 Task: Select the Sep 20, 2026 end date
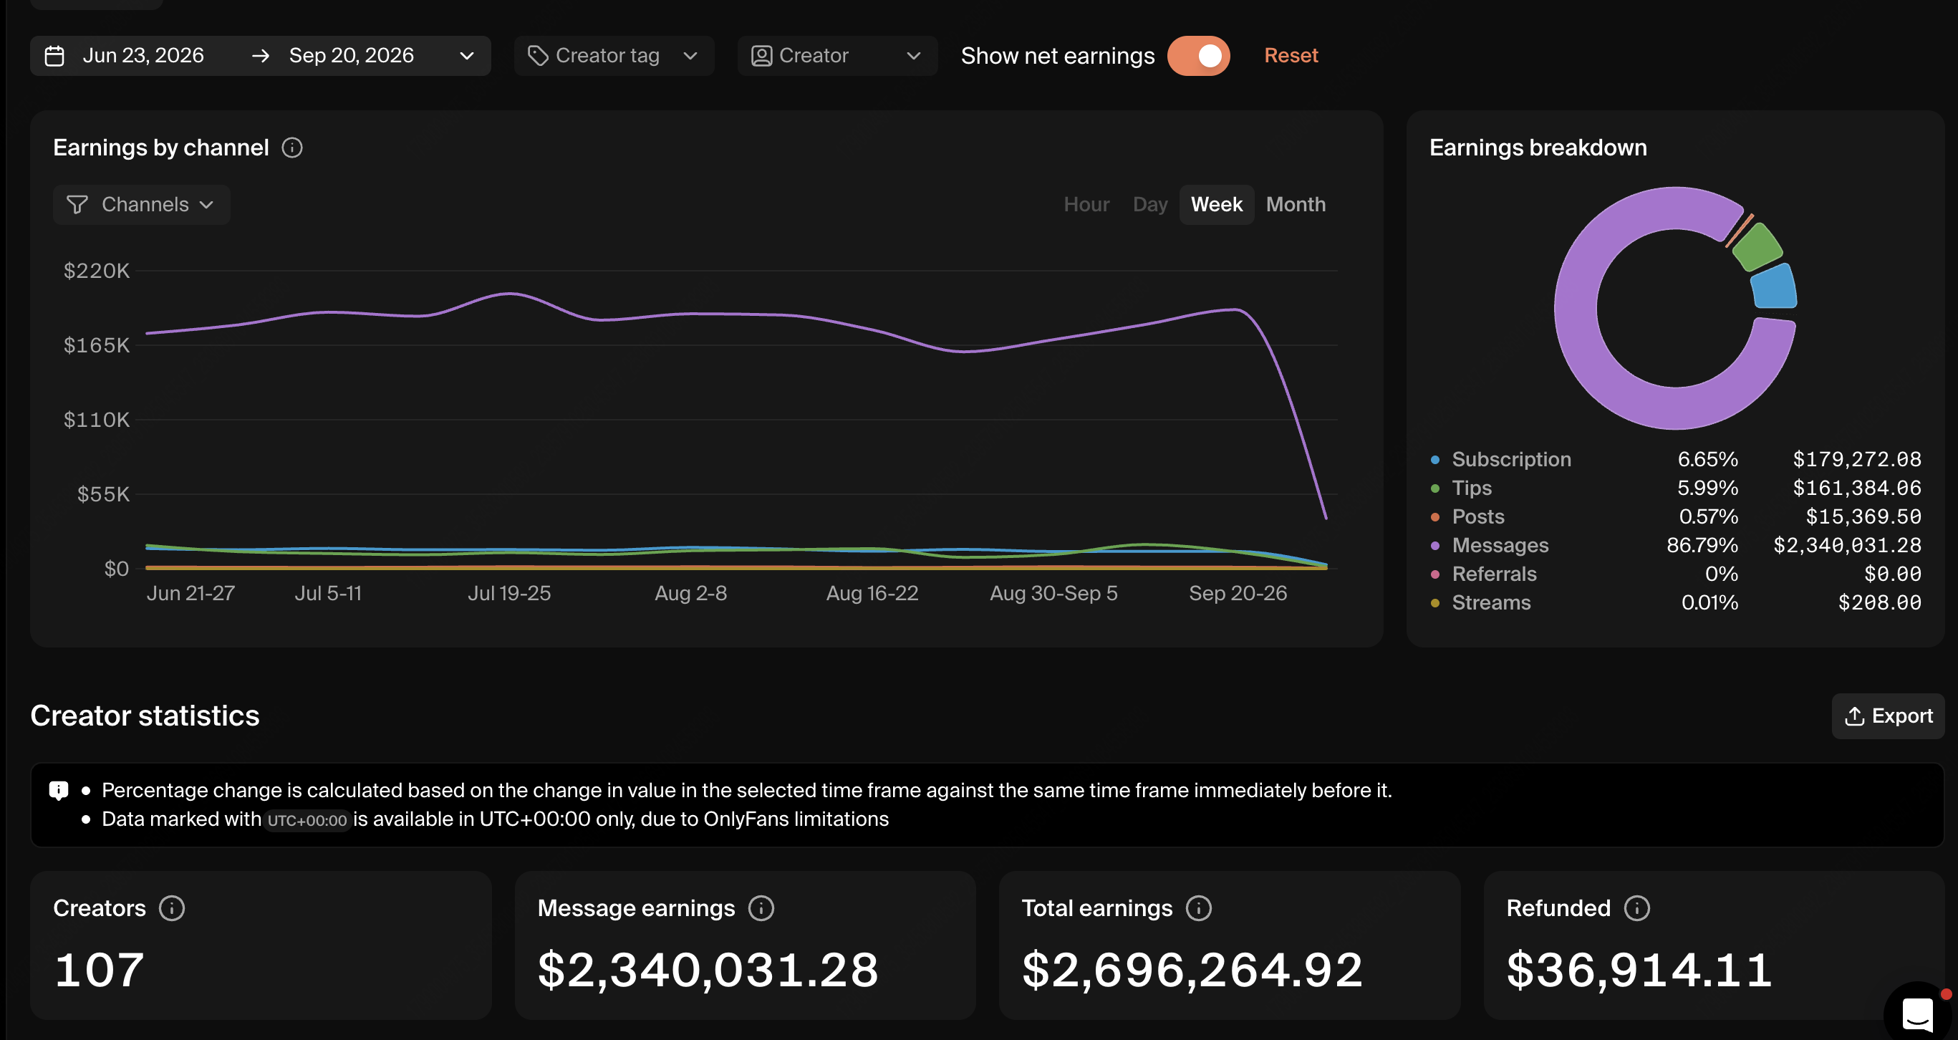(x=351, y=55)
